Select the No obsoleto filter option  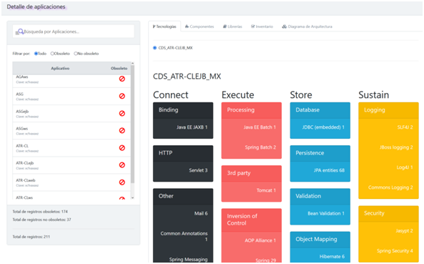[x=76, y=54]
